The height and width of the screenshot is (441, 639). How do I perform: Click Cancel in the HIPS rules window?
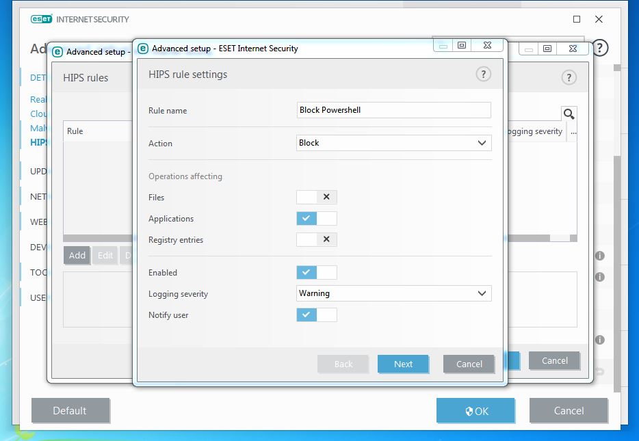(x=554, y=361)
